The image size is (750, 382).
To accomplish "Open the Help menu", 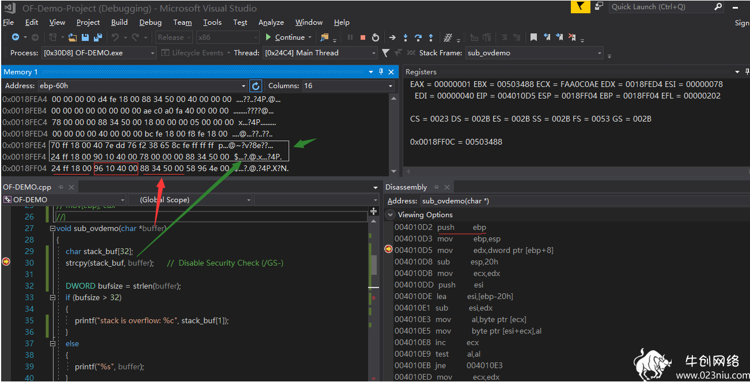I will pos(342,22).
